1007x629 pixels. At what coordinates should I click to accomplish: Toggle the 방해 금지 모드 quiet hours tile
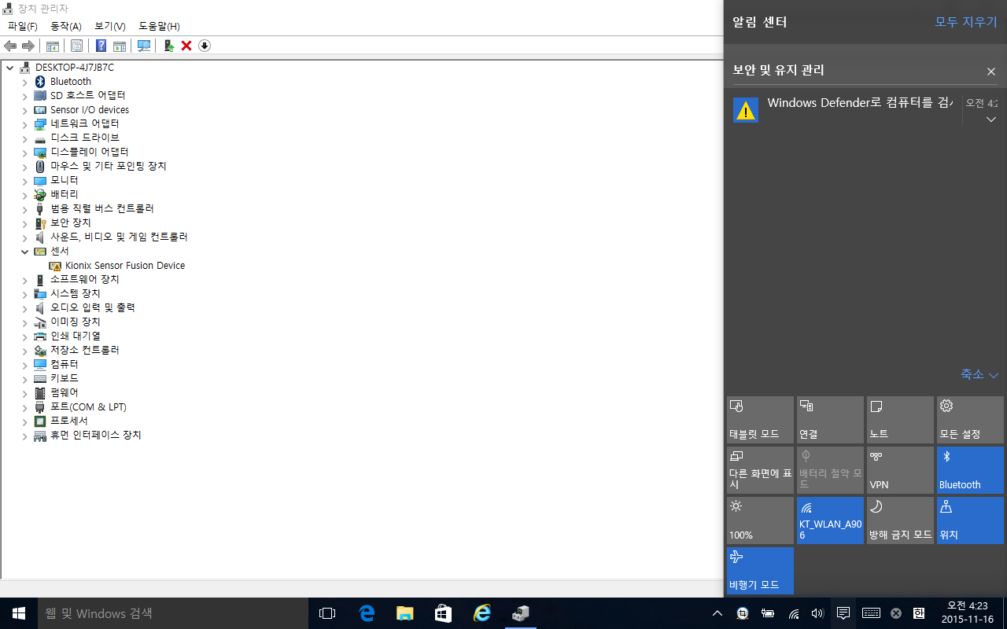900,520
